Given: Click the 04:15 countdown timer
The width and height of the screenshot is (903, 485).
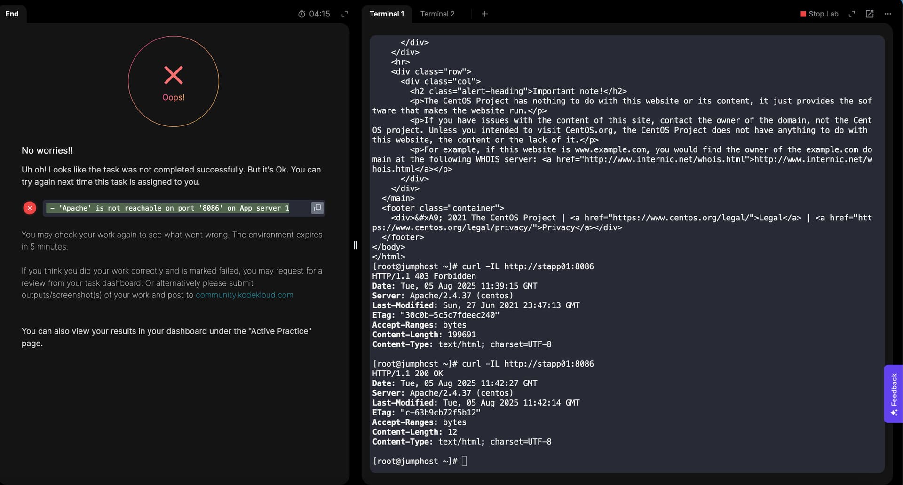Looking at the screenshot, I should coord(319,14).
